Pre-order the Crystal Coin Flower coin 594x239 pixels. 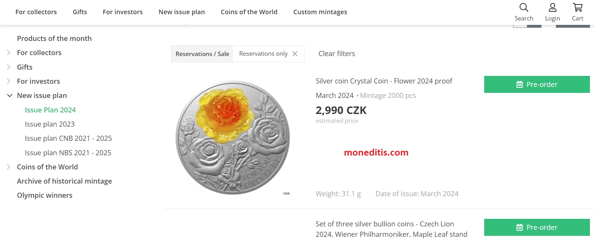point(537,84)
